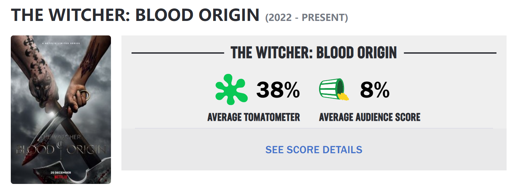Click the (2022 - PRESENT) year range
513x190 pixels.
[307, 17]
